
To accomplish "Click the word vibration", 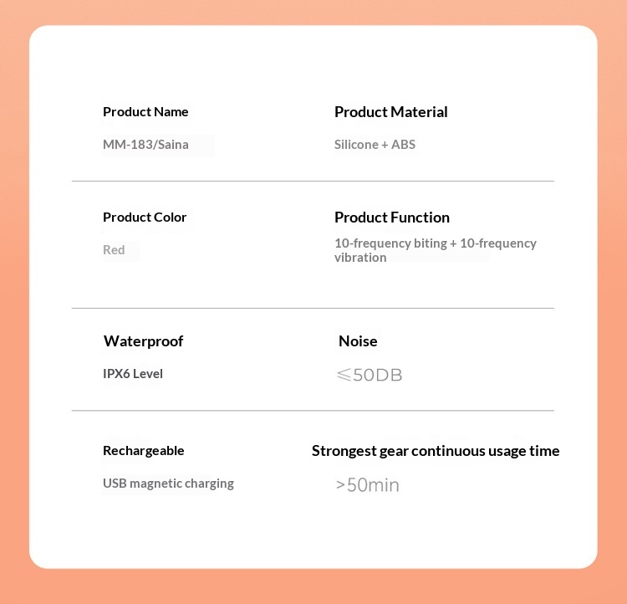I will coord(360,258).
